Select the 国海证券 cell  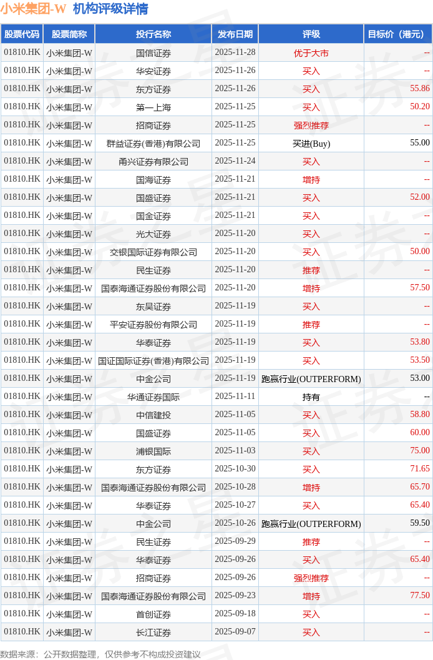153,180
